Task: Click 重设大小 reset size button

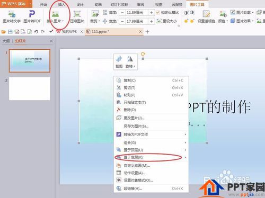Action: point(167,21)
